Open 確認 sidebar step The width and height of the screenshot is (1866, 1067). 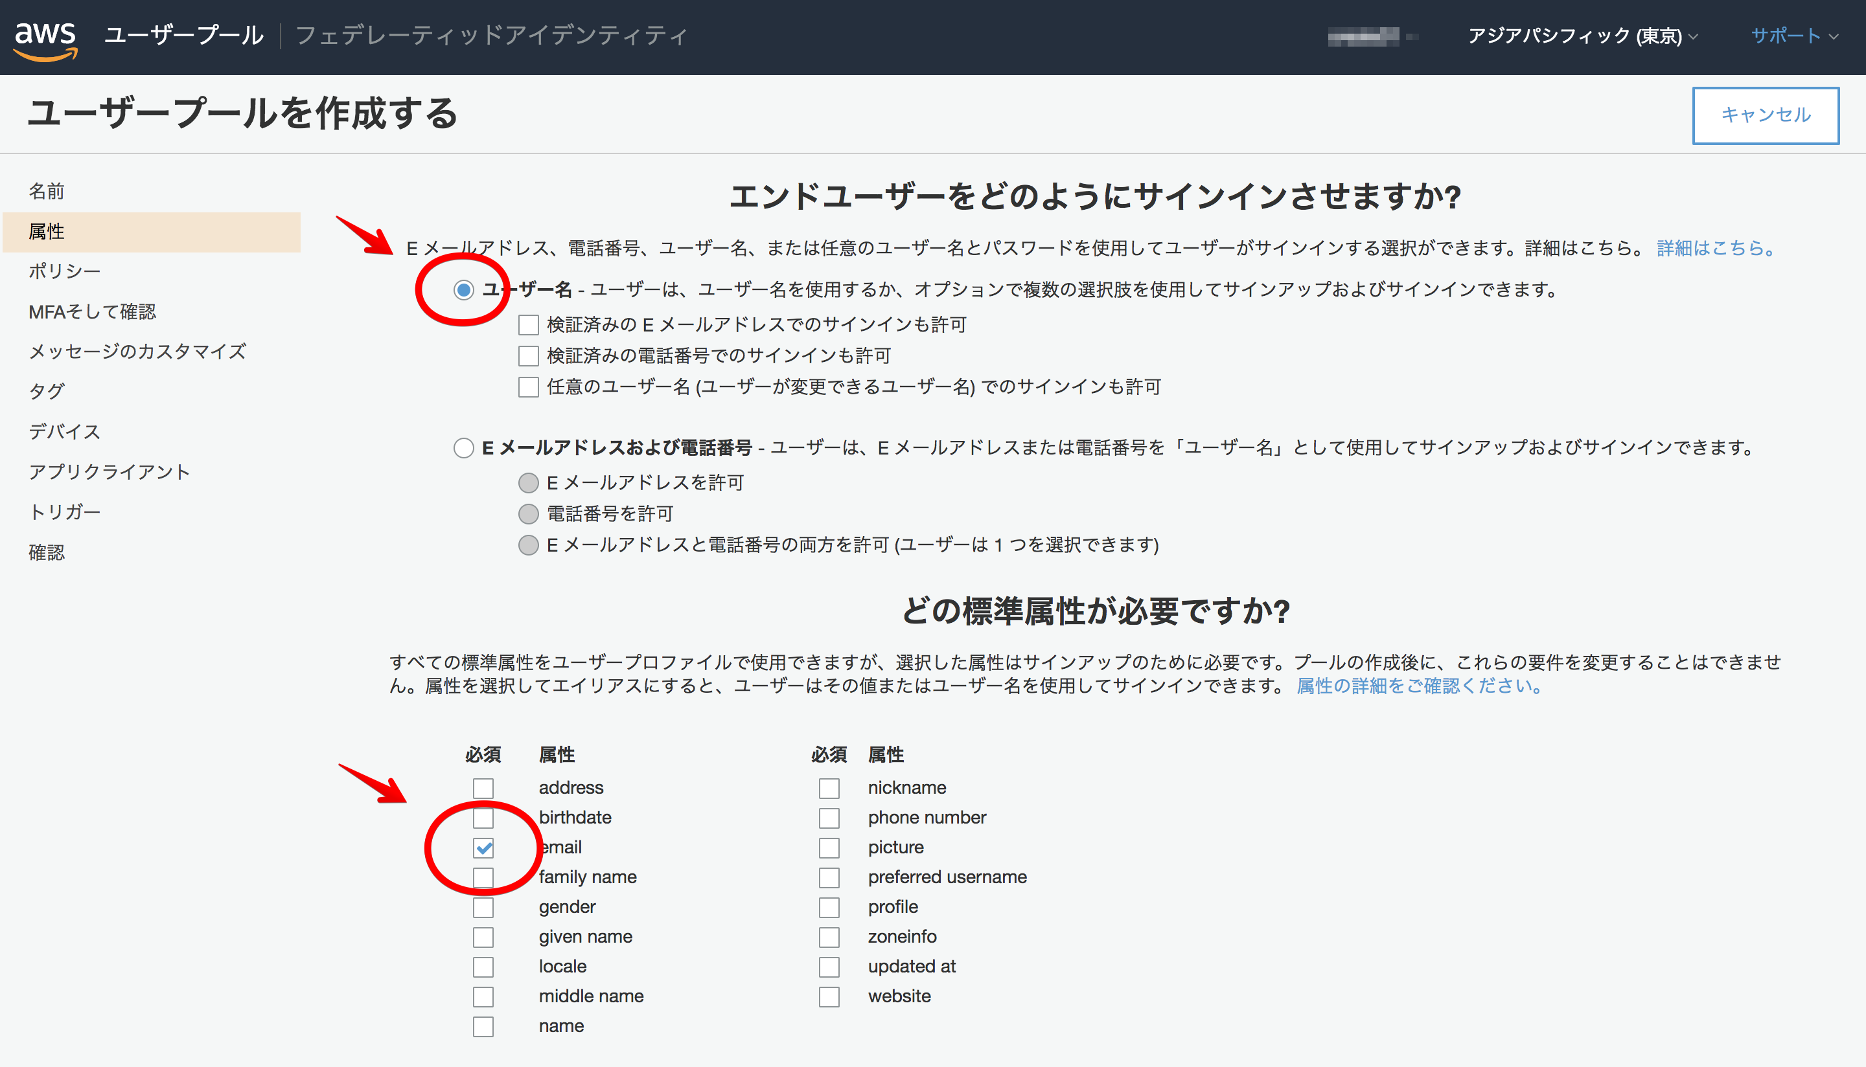click(47, 552)
